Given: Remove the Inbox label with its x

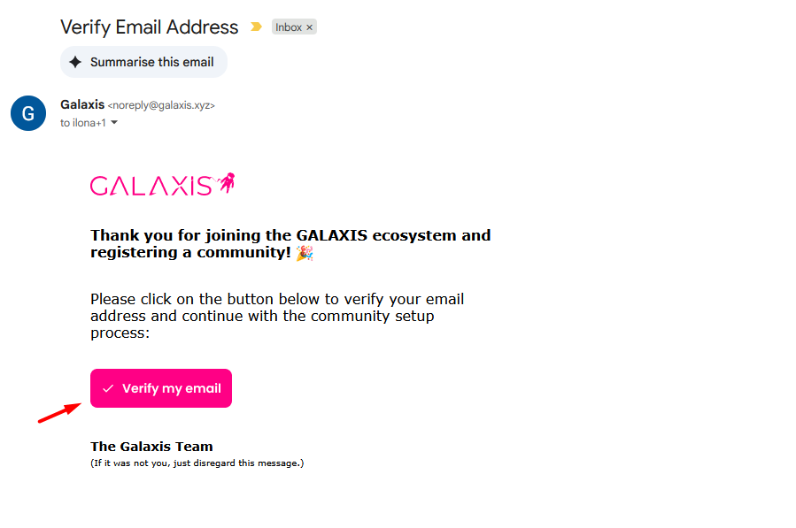Looking at the screenshot, I should pyautogui.click(x=309, y=27).
